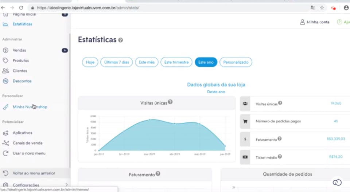Click the Usar o novo menu refresh icon
350x192 pixels.
coord(5,153)
